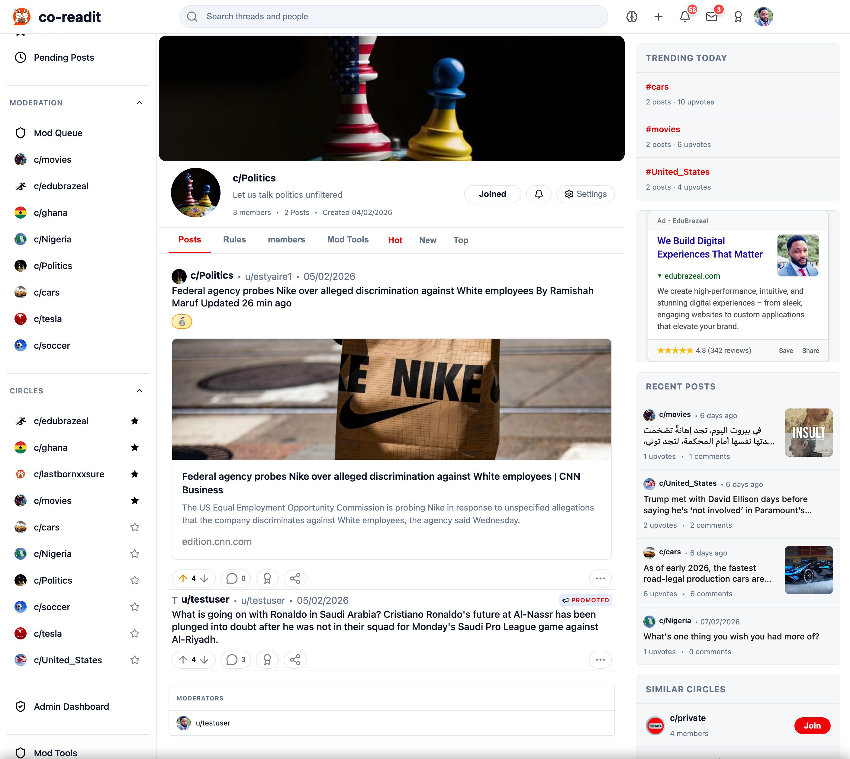
Task: Toggle c/Politics circle notification bell
Action: tap(538, 194)
